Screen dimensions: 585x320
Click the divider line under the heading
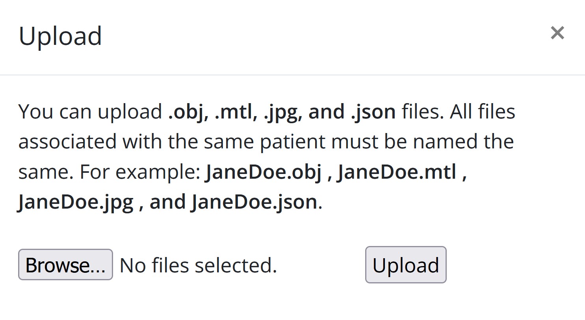click(x=292, y=75)
